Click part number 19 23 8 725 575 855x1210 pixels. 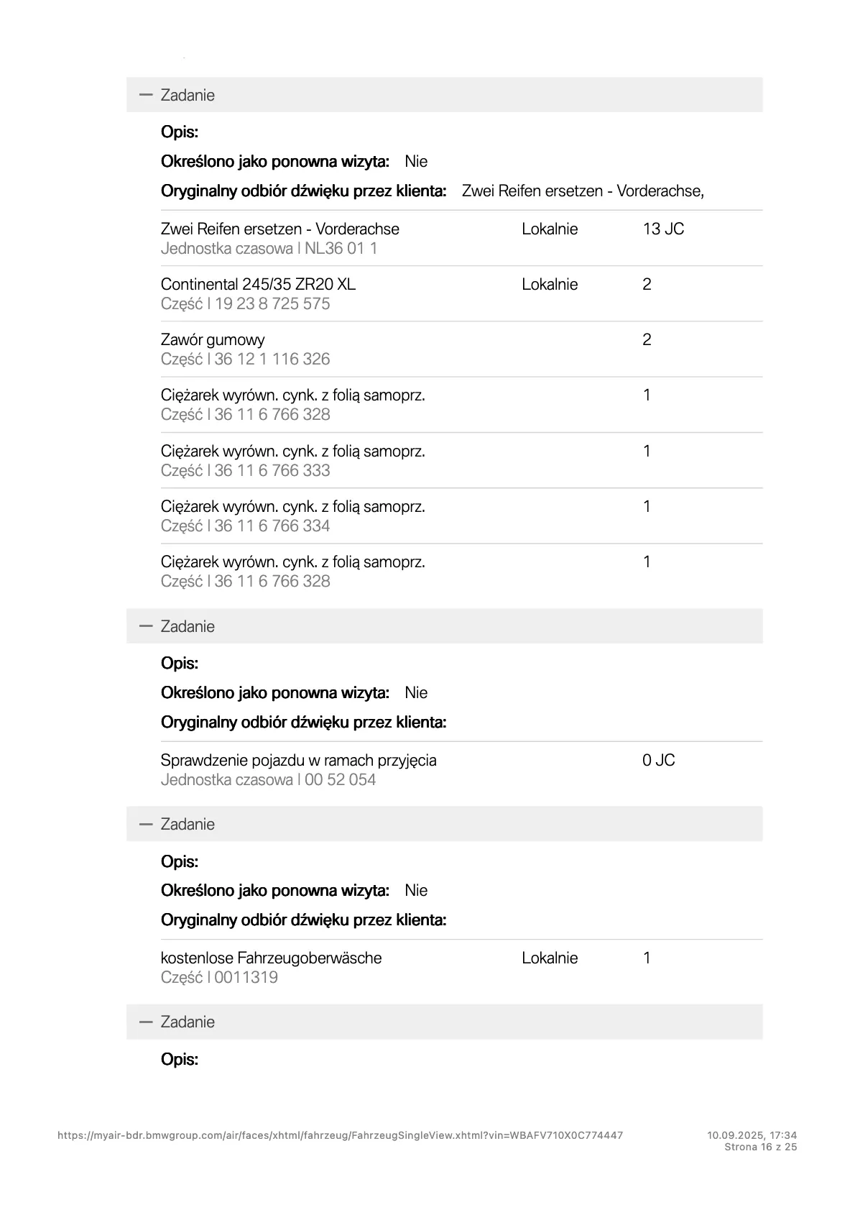(x=272, y=303)
